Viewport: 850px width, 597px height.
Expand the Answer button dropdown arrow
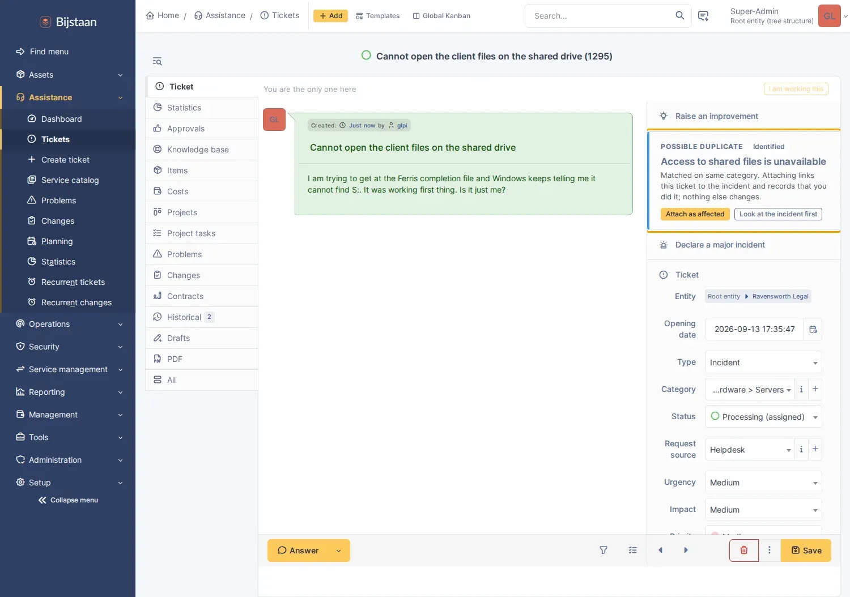[338, 551]
